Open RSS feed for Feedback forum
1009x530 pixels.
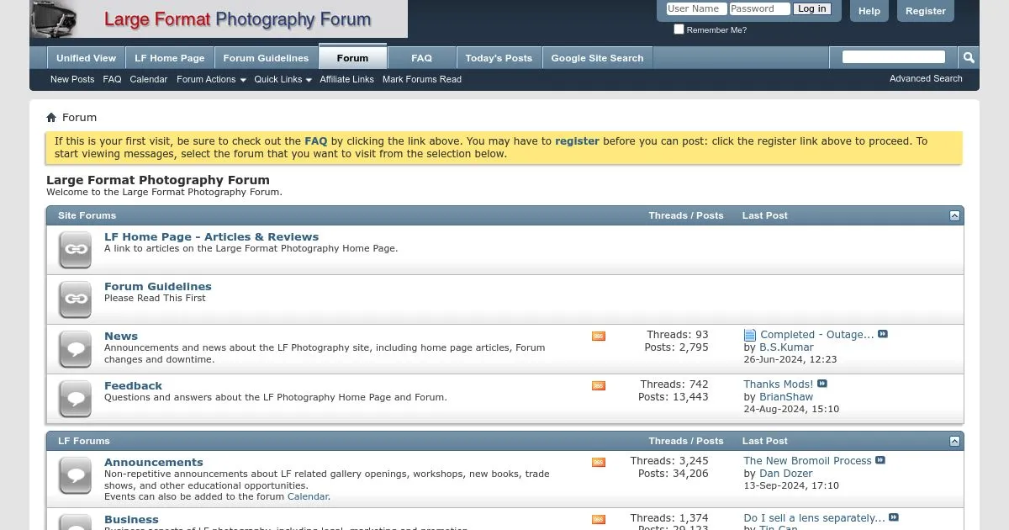599,386
